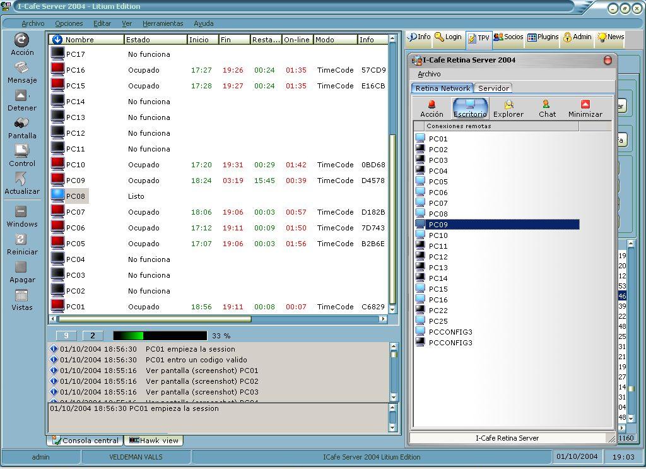Screen dimensions: 646x469
Task: Click the 33 % green progress bar
Action: pyautogui.click(x=160, y=335)
